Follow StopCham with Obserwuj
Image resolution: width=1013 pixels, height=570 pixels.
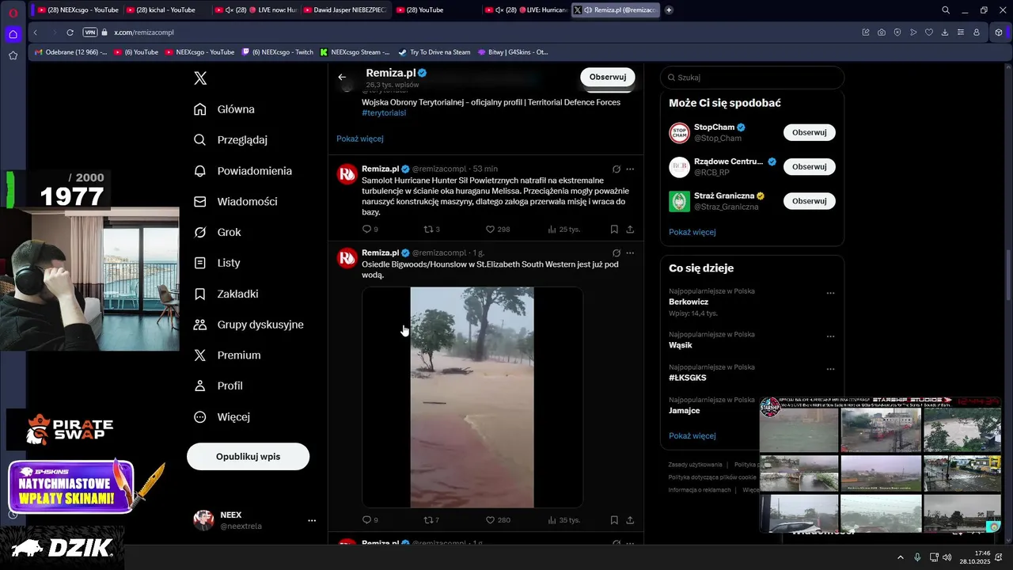point(809,132)
